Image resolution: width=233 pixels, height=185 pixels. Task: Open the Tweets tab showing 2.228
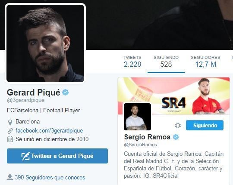click(x=132, y=62)
